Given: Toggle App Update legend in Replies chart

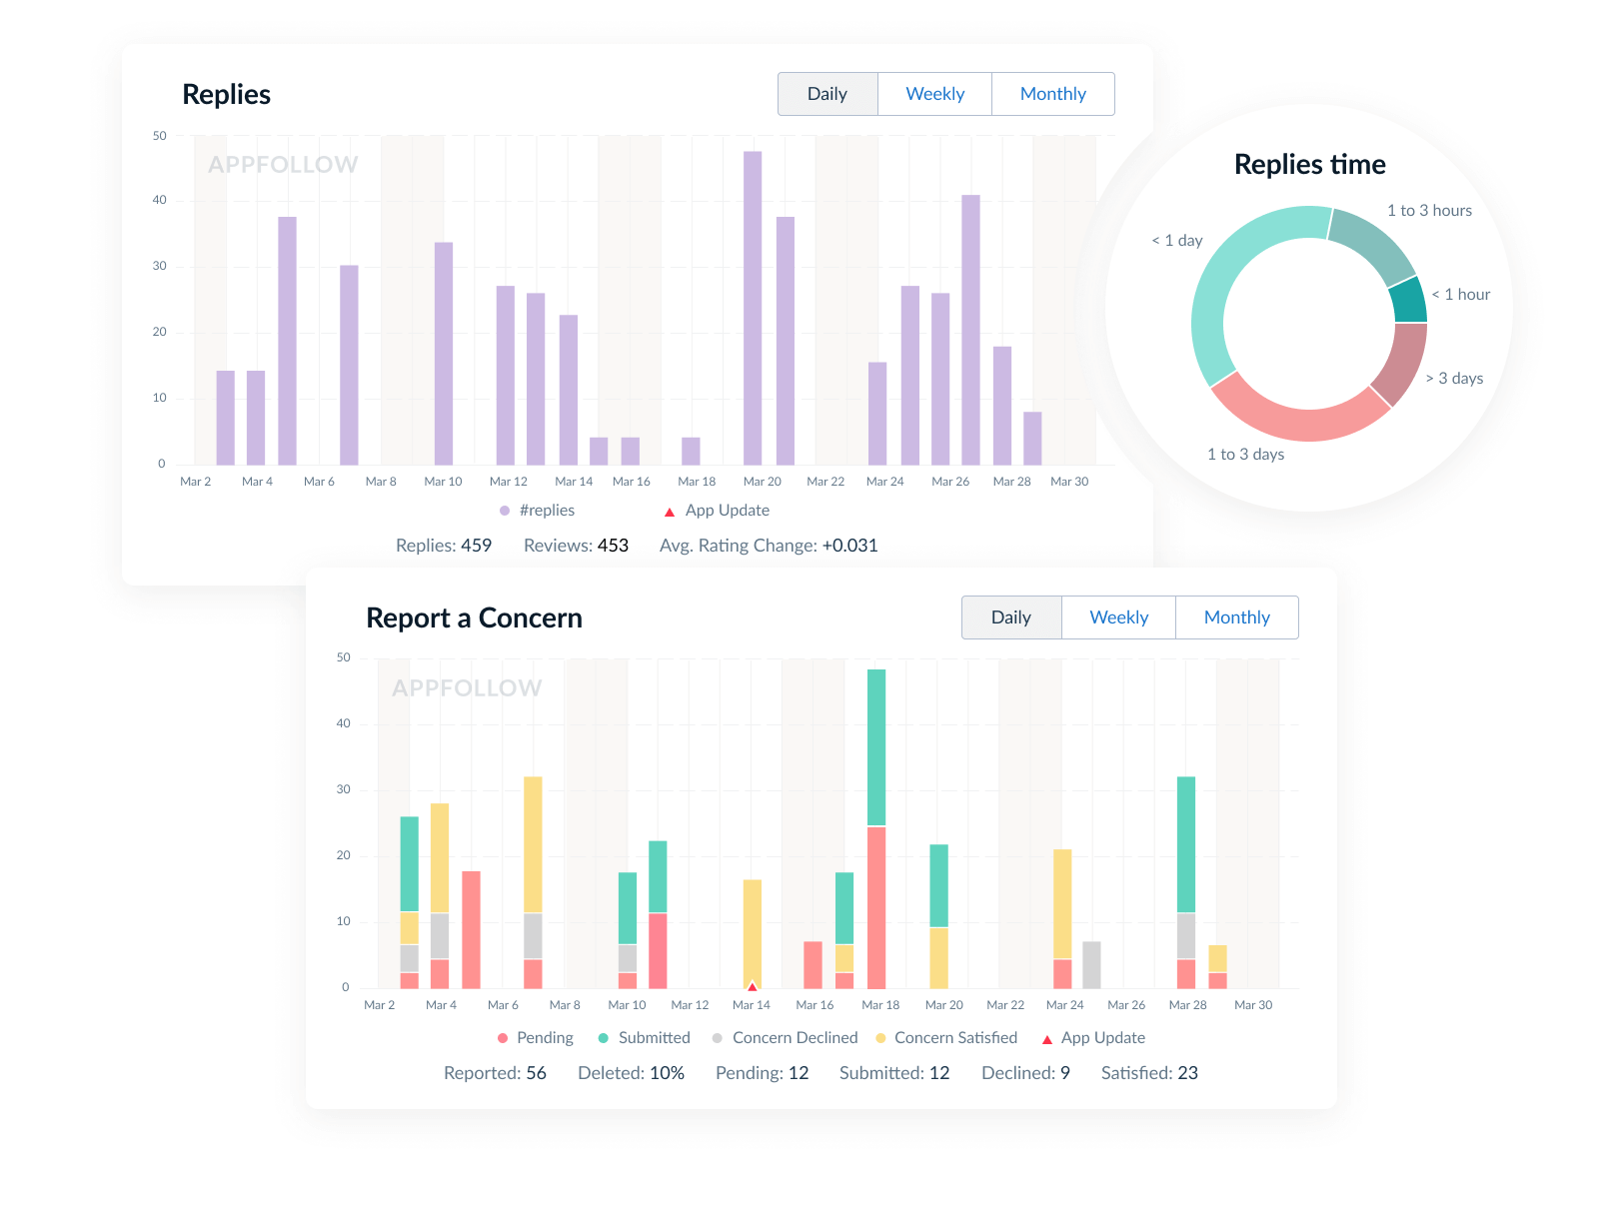Looking at the screenshot, I should coord(670,512).
